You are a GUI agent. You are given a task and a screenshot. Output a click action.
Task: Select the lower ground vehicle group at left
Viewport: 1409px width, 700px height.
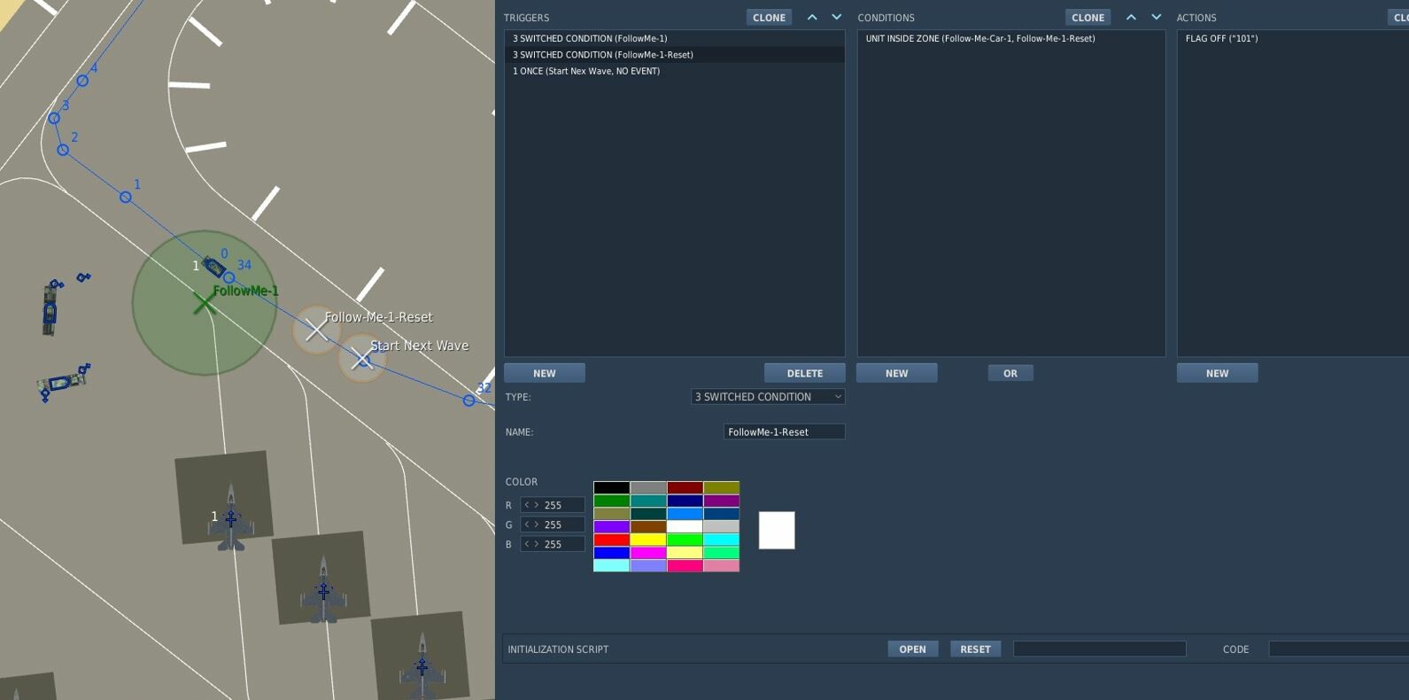(63, 383)
